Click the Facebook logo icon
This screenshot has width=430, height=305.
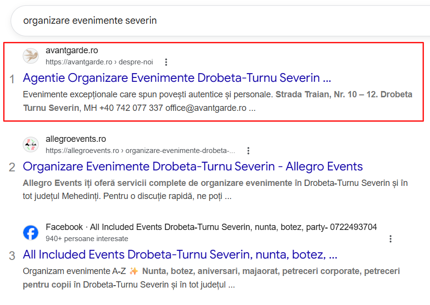31,233
